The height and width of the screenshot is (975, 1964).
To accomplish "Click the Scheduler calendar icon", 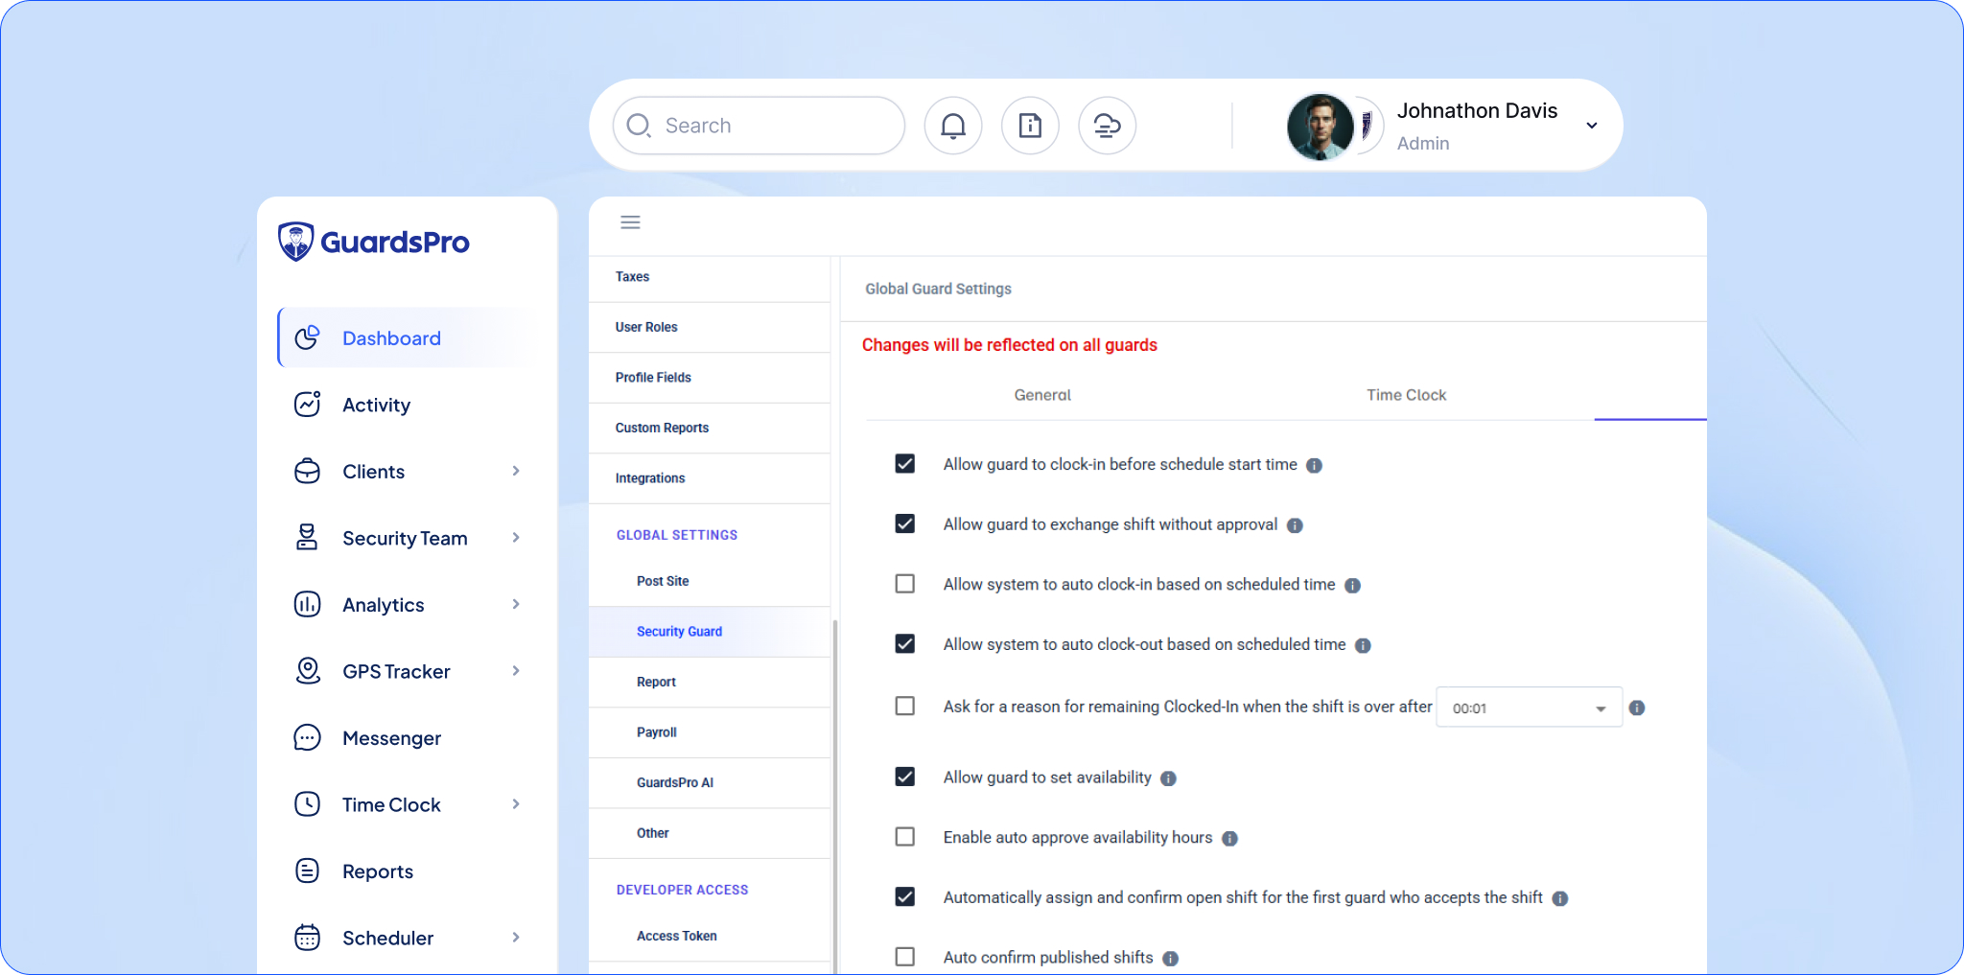I will pos(307,938).
